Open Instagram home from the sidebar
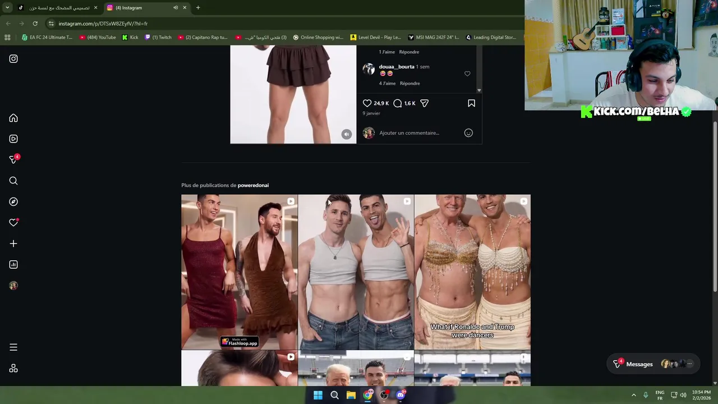Image resolution: width=718 pixels, height=404 pixels. point(13,118)
